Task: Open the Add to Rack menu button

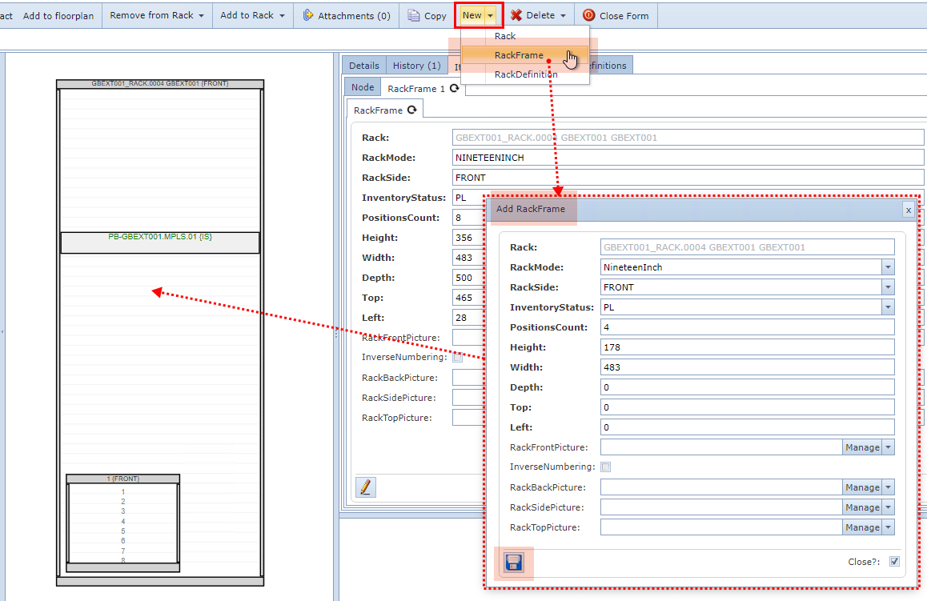Action: point(253,15)
